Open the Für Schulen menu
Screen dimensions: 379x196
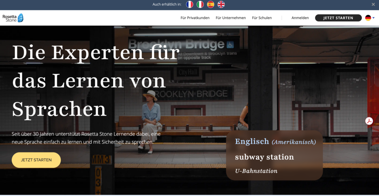262,18
